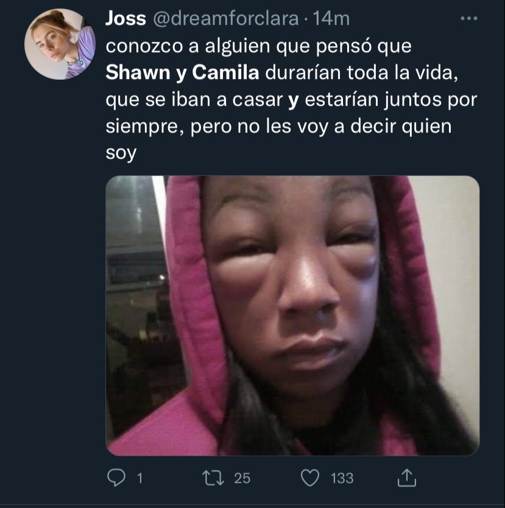Click the retweet count 25

242,478
